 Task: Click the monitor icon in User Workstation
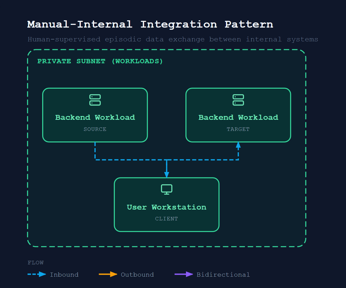tap(167, 189)
